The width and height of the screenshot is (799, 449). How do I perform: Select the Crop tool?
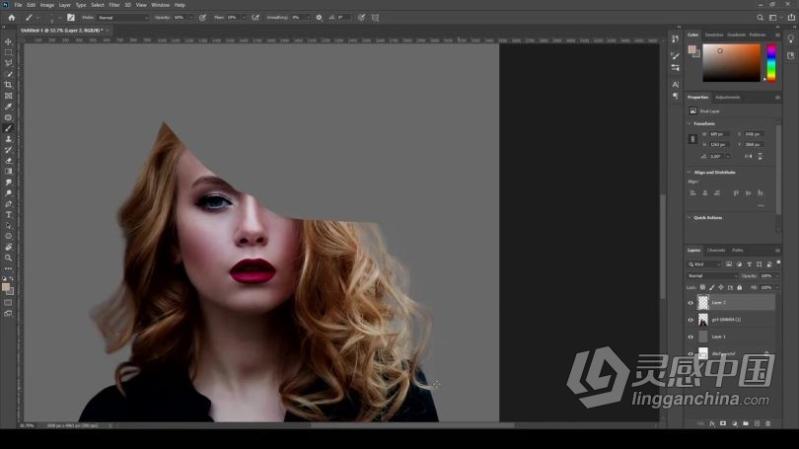pos(9,85)
